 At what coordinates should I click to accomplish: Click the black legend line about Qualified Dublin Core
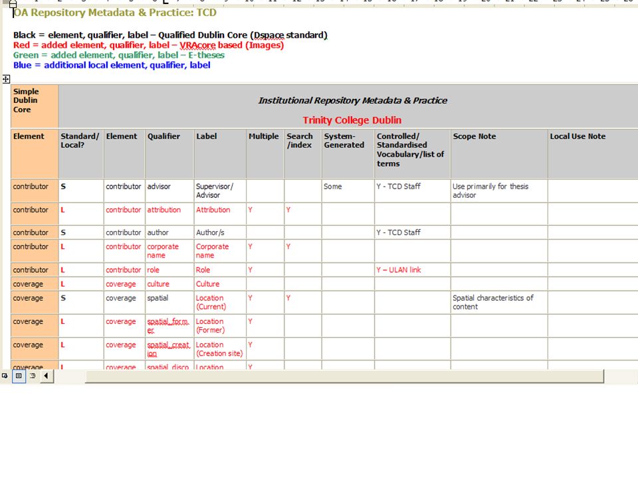pos(170,35)
